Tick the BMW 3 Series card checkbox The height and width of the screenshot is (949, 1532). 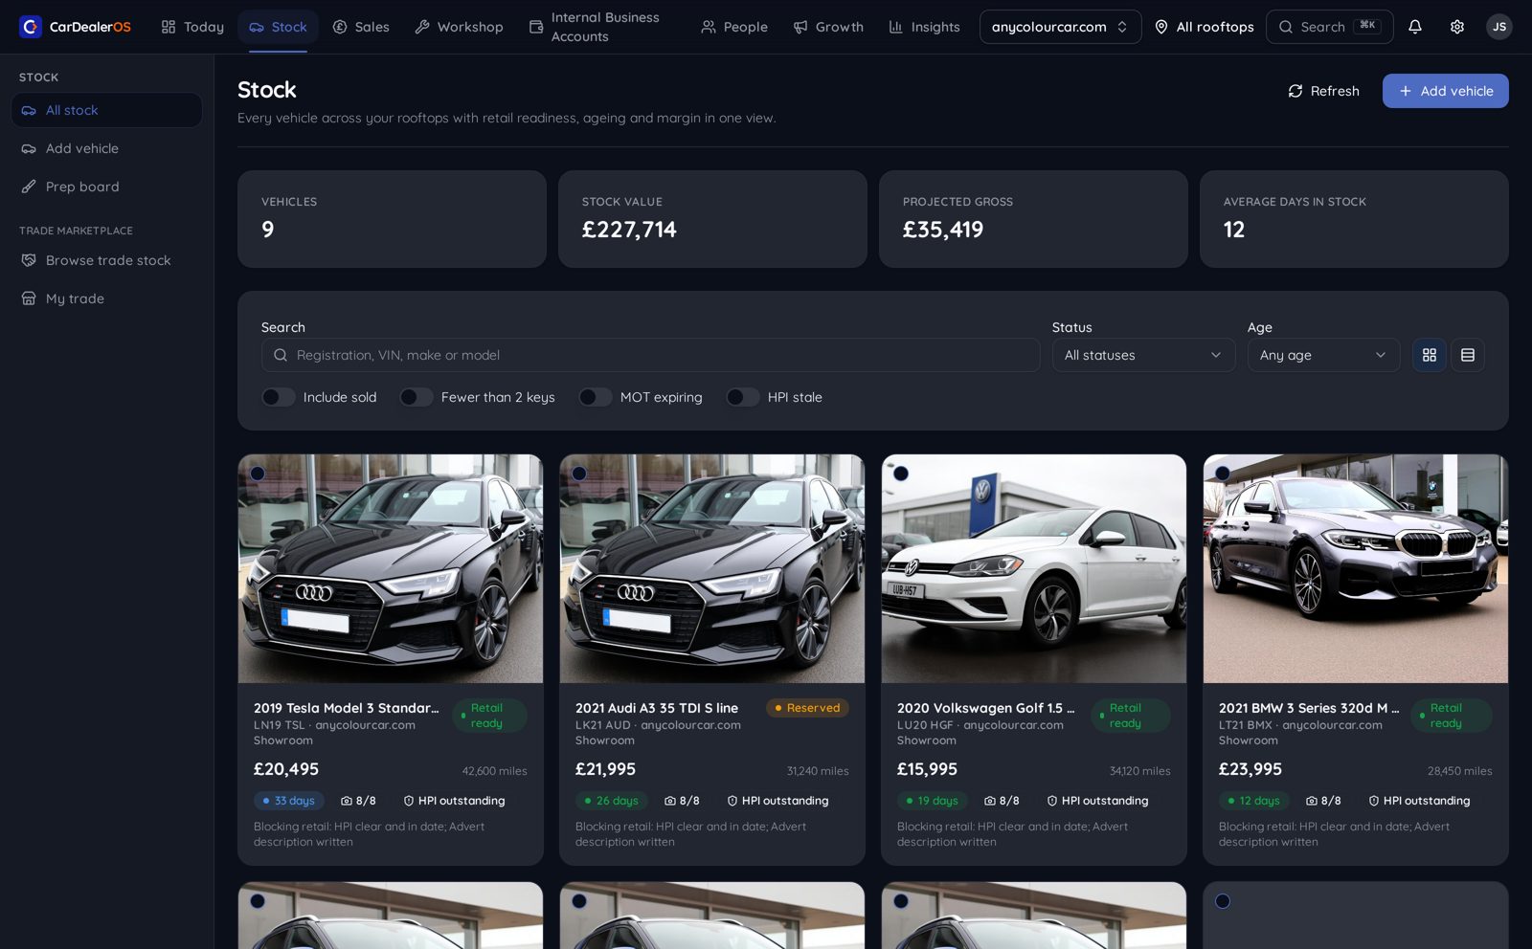click(x=1223, y=474)
